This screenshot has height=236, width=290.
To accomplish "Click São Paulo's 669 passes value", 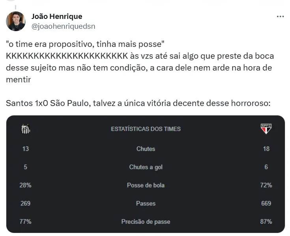I will [266, 203].
